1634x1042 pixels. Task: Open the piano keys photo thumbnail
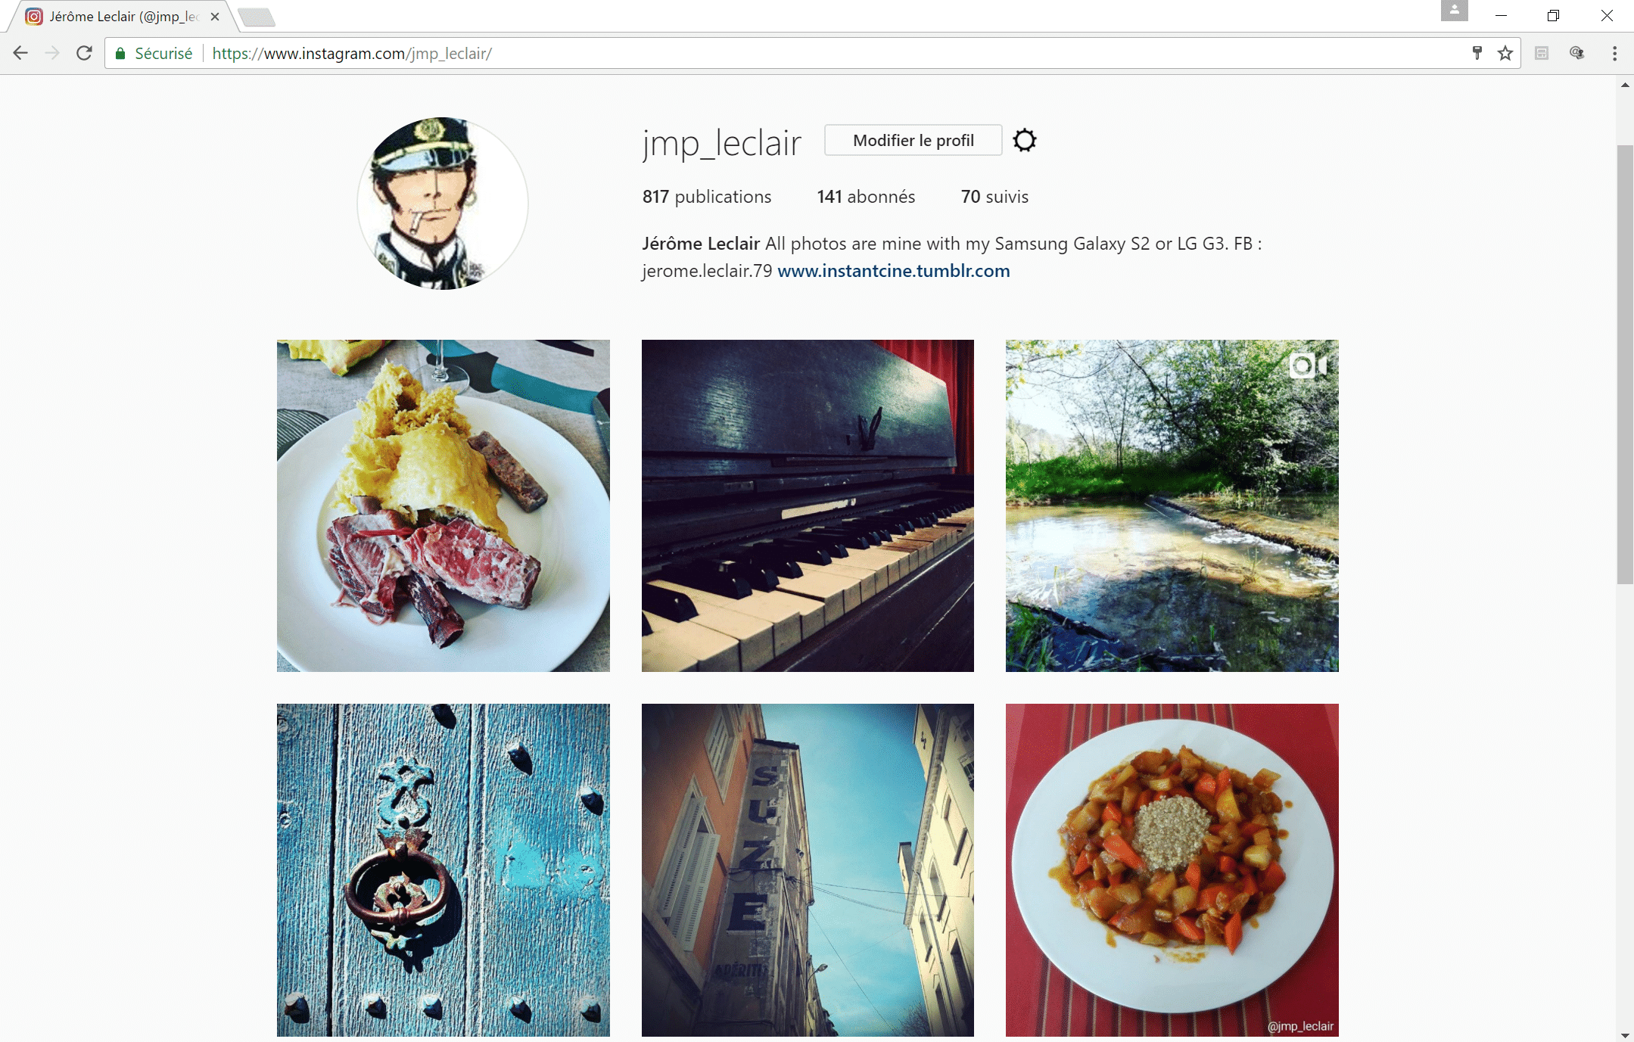point(808,505)
